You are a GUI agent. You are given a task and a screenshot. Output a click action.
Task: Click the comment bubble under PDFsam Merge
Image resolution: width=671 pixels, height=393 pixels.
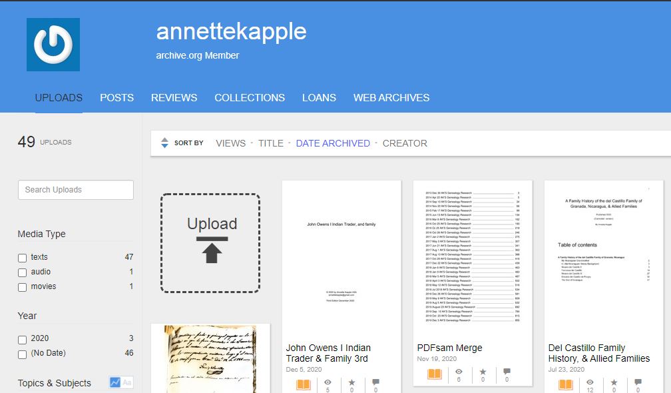pos(507,371)
